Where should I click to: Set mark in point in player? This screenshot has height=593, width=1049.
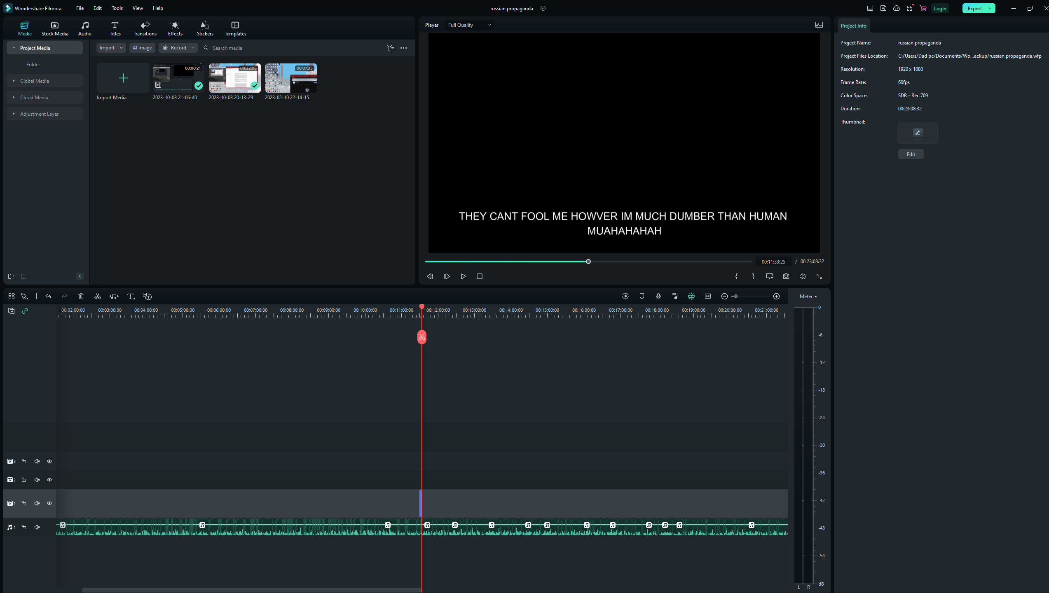pos(736,276)
